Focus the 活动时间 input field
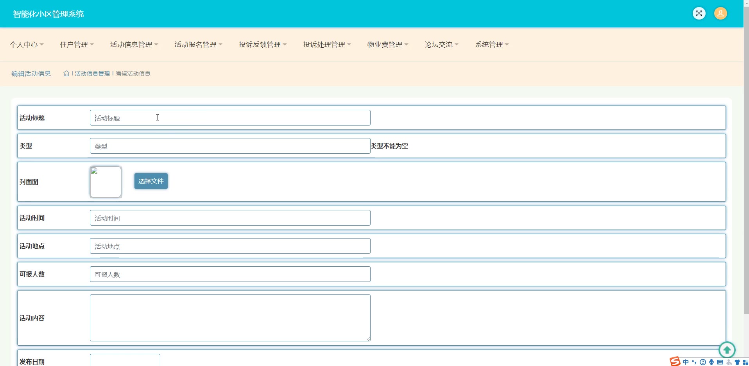749x366 pixels. 230,218
